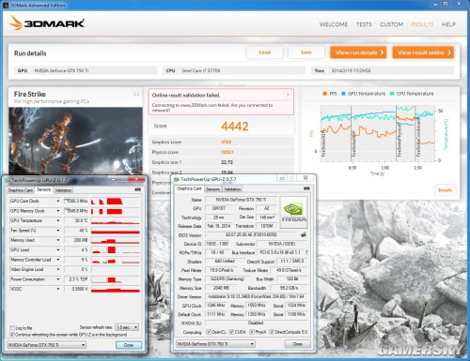Open the Sensor refresh rate dropdown
Screen dimensions: 470x361
click(127, 327)
